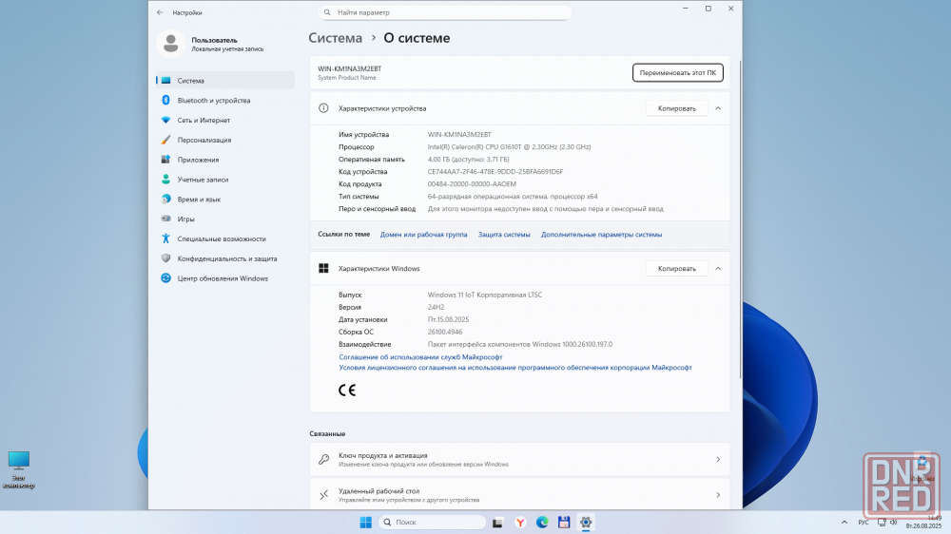The height and width of the screenshot is (534, 951).
Task: Open the Windows Start button
Action: pyautogui.click(x=366, y=522)
